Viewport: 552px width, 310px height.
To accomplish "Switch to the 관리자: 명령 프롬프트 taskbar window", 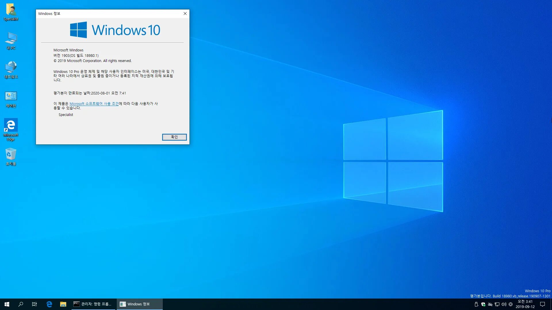I will [93, 304].
